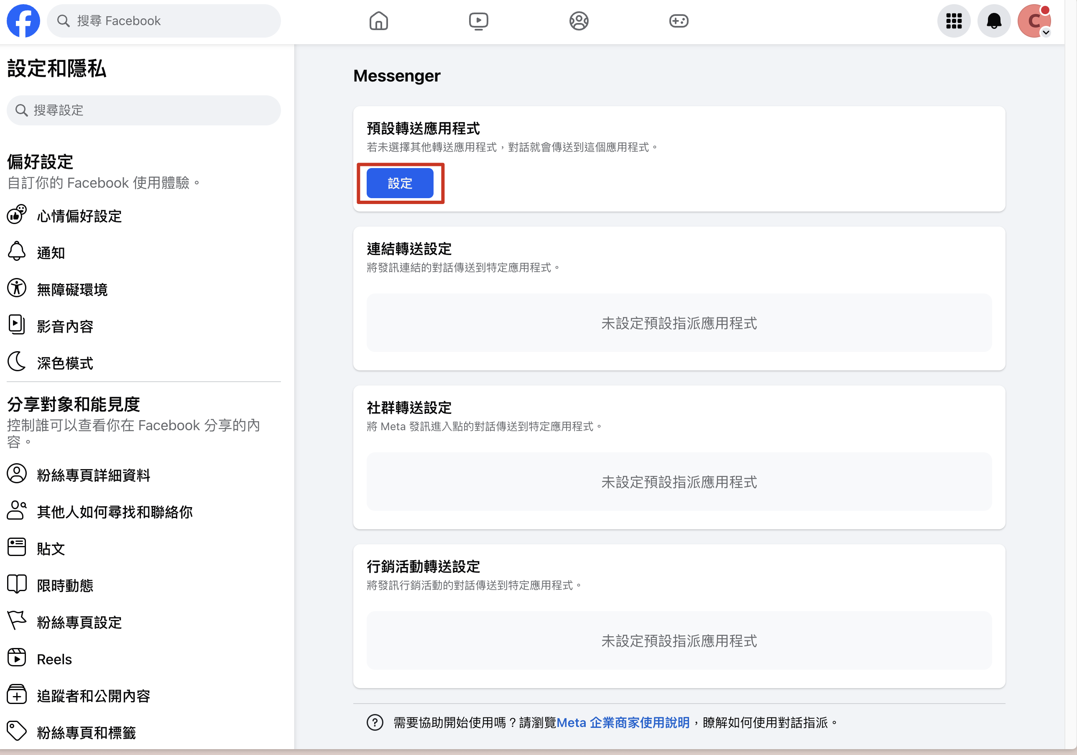Viewport: 1077px width, 755px height.
Task: Open the Gaming controller icon
Action: tap(679, 21)
